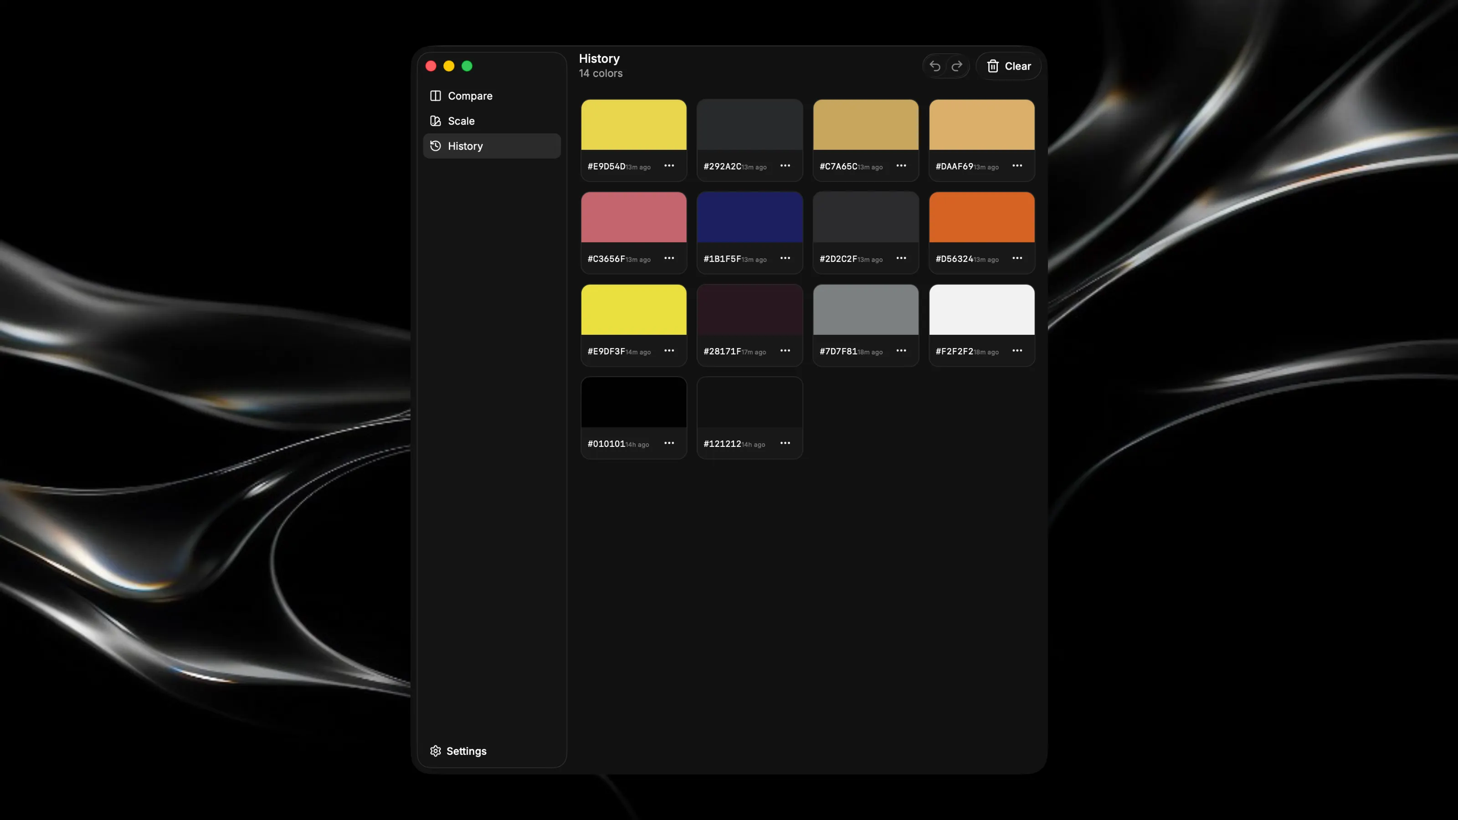Select the yellow #E9D54D swatch
The width and height of the screenshot is (1458, 820).
(633, 124)
